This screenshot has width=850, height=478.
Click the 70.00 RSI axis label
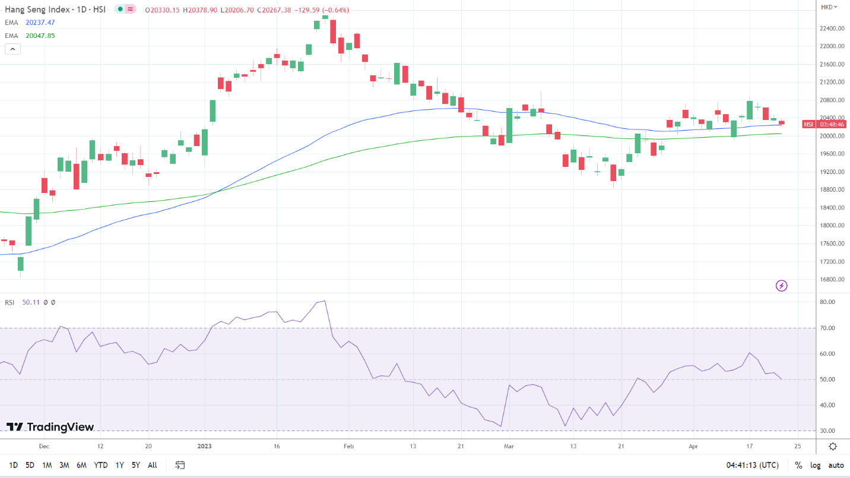pos(827,328)
